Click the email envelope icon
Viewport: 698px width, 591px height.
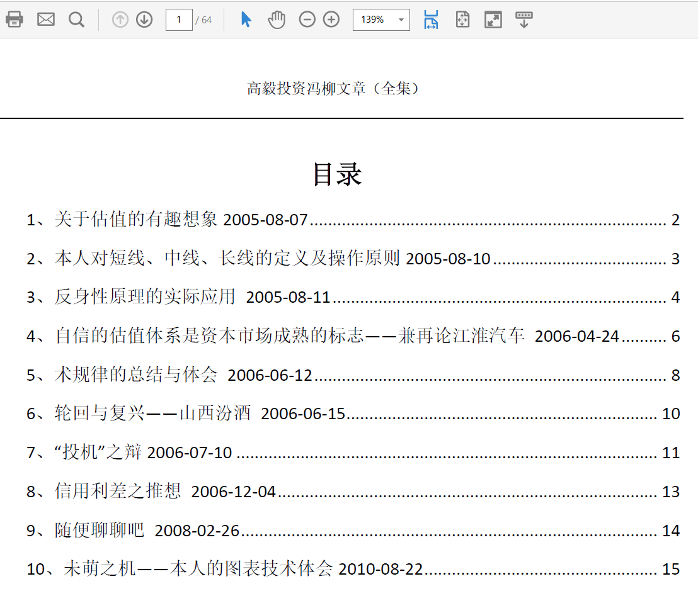(x=46, y=20)
